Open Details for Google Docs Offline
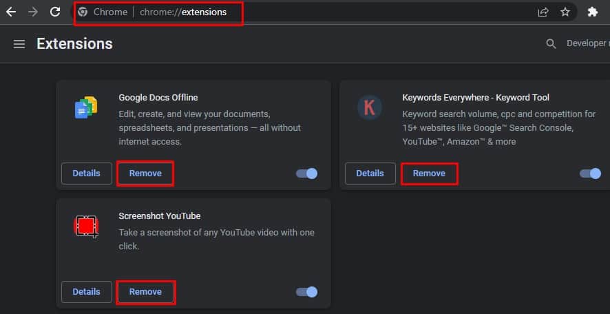Viewport: 610px width, 314px height. tap(86, 174)
